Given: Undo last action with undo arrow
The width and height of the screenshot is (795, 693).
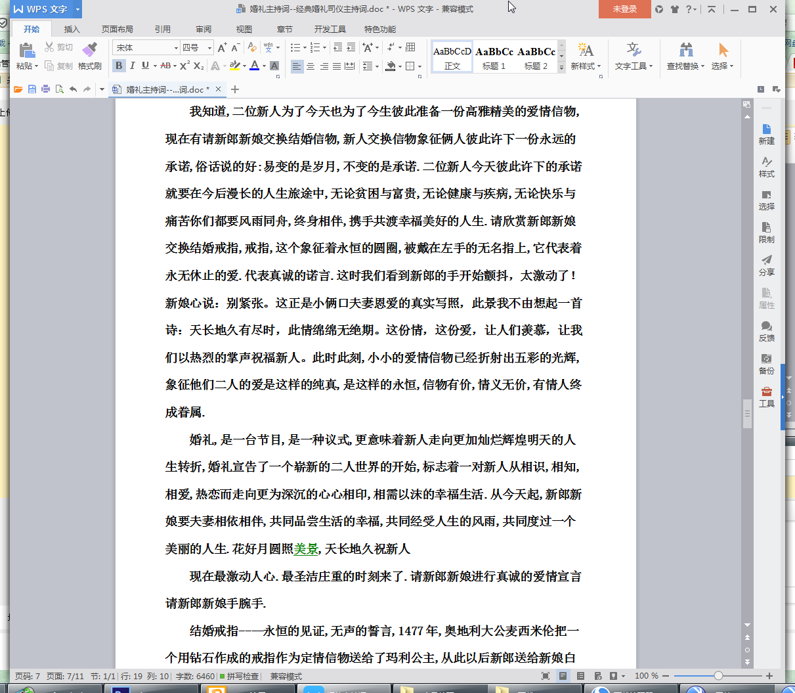Looking at the screenshot, I should click(73, 89).
